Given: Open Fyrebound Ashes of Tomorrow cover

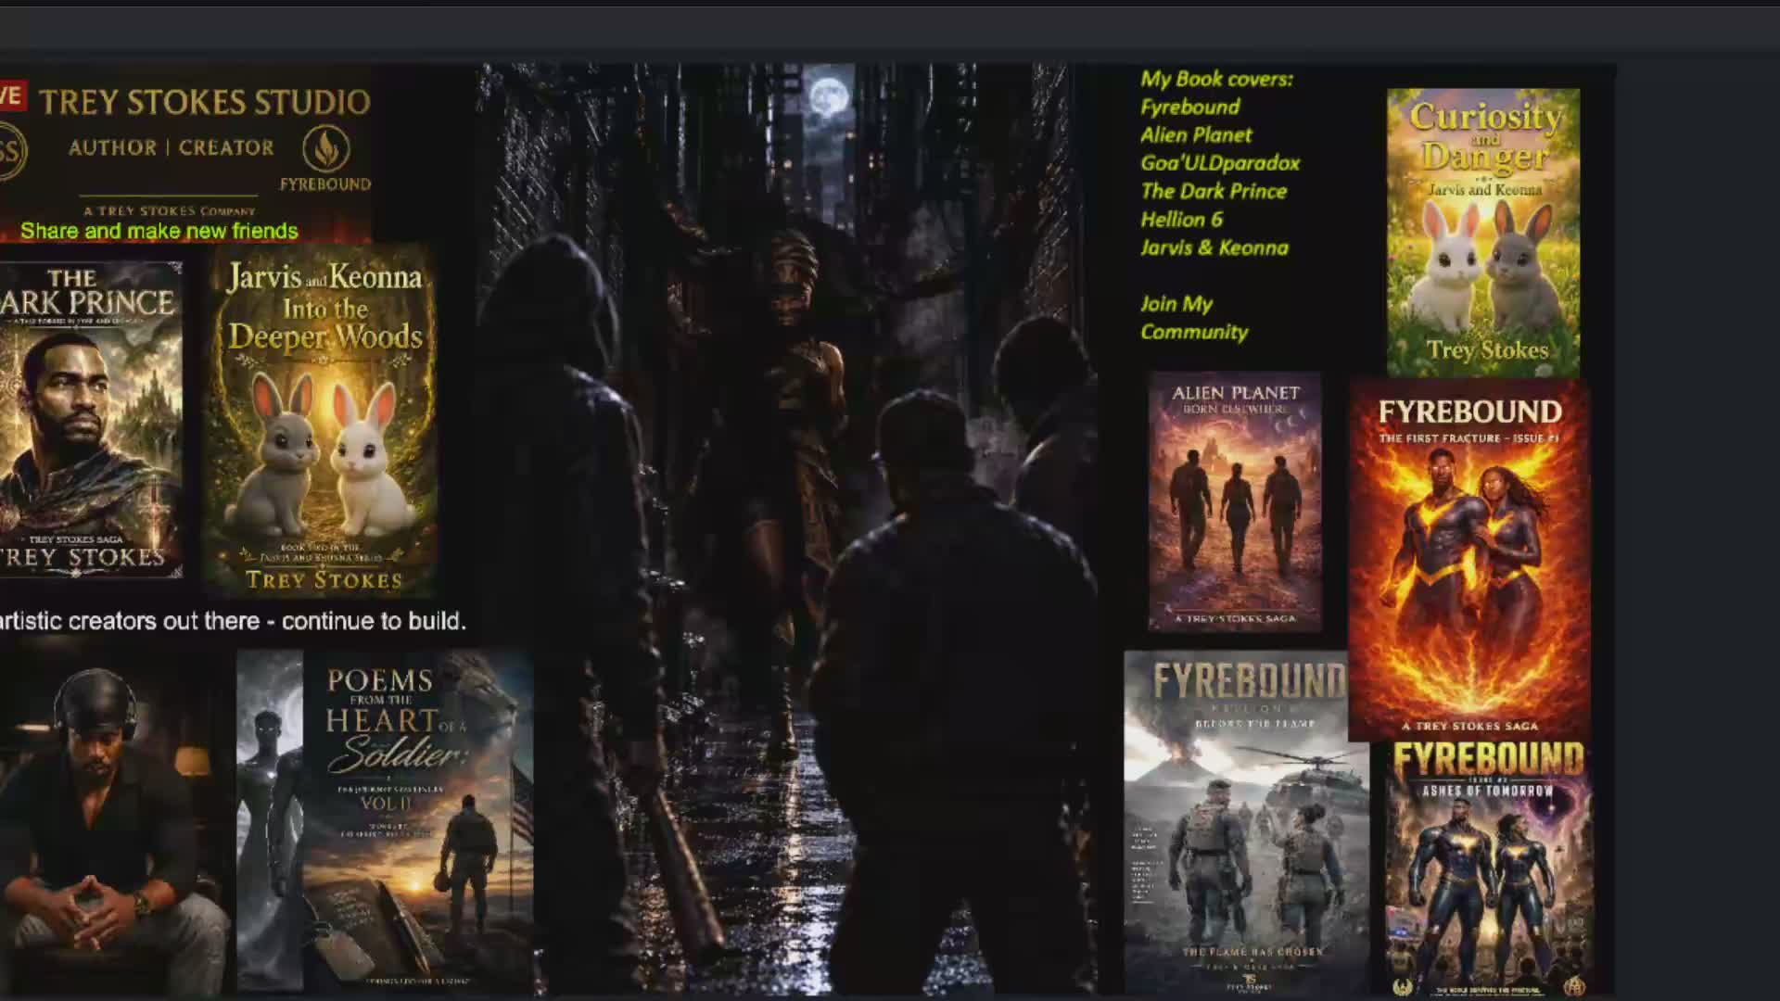Looking at the screenshot, I should click(x=1489, y=869).
